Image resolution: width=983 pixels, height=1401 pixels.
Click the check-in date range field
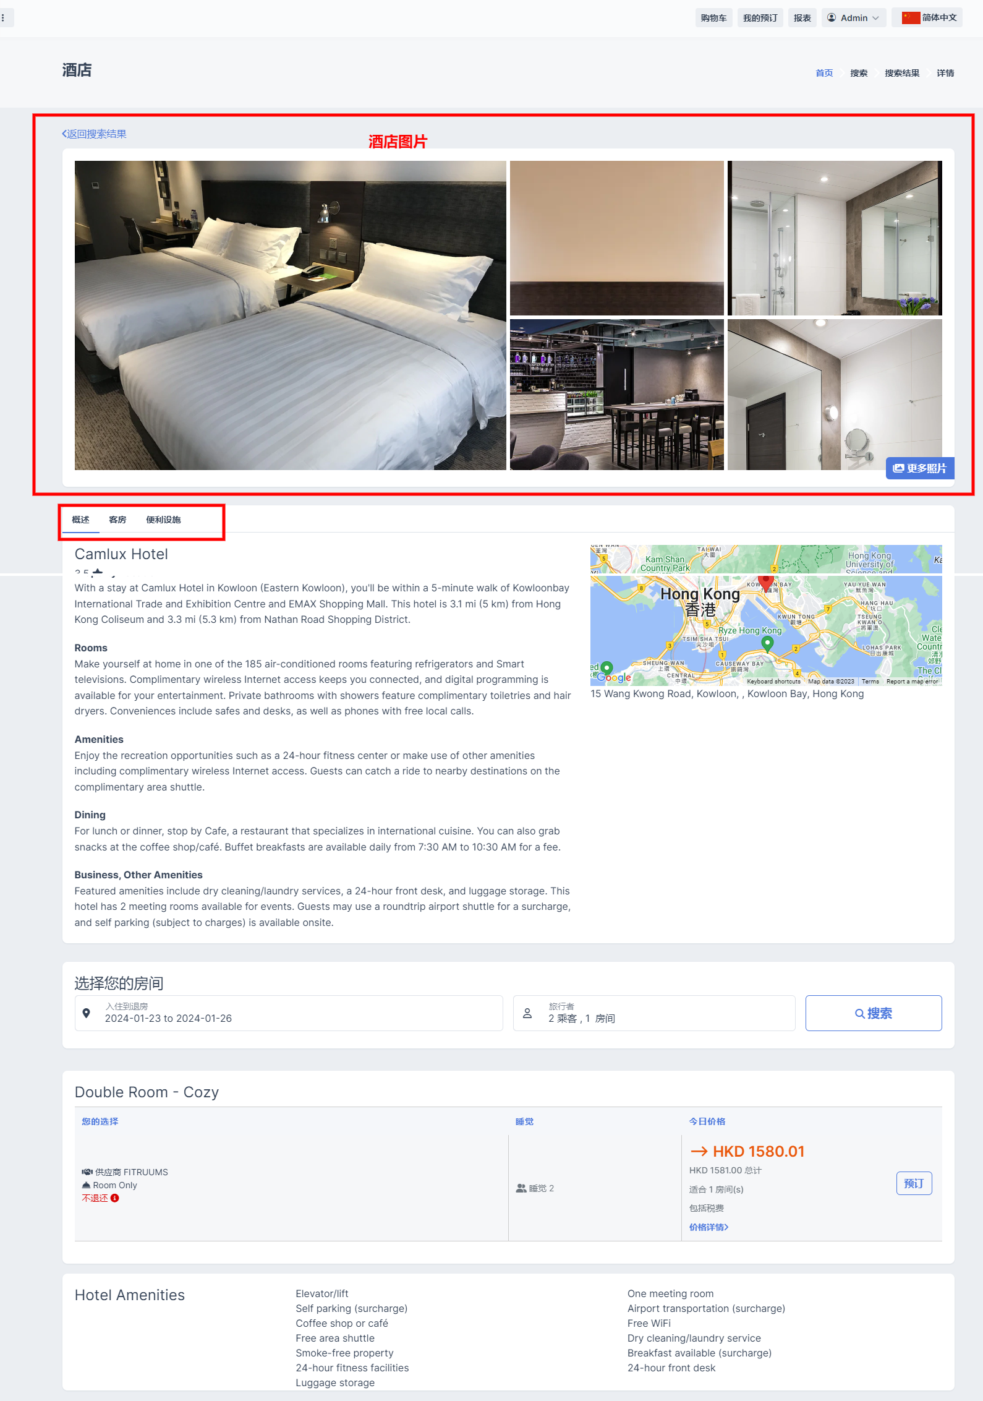[289, 1013]
